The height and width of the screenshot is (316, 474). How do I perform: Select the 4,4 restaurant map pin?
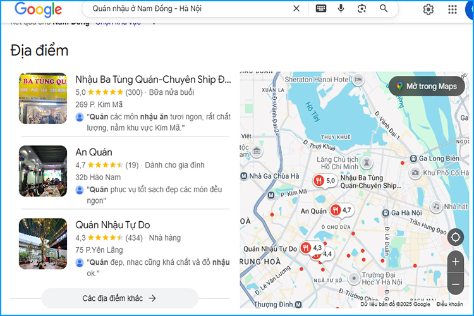[x=327, y=254]
